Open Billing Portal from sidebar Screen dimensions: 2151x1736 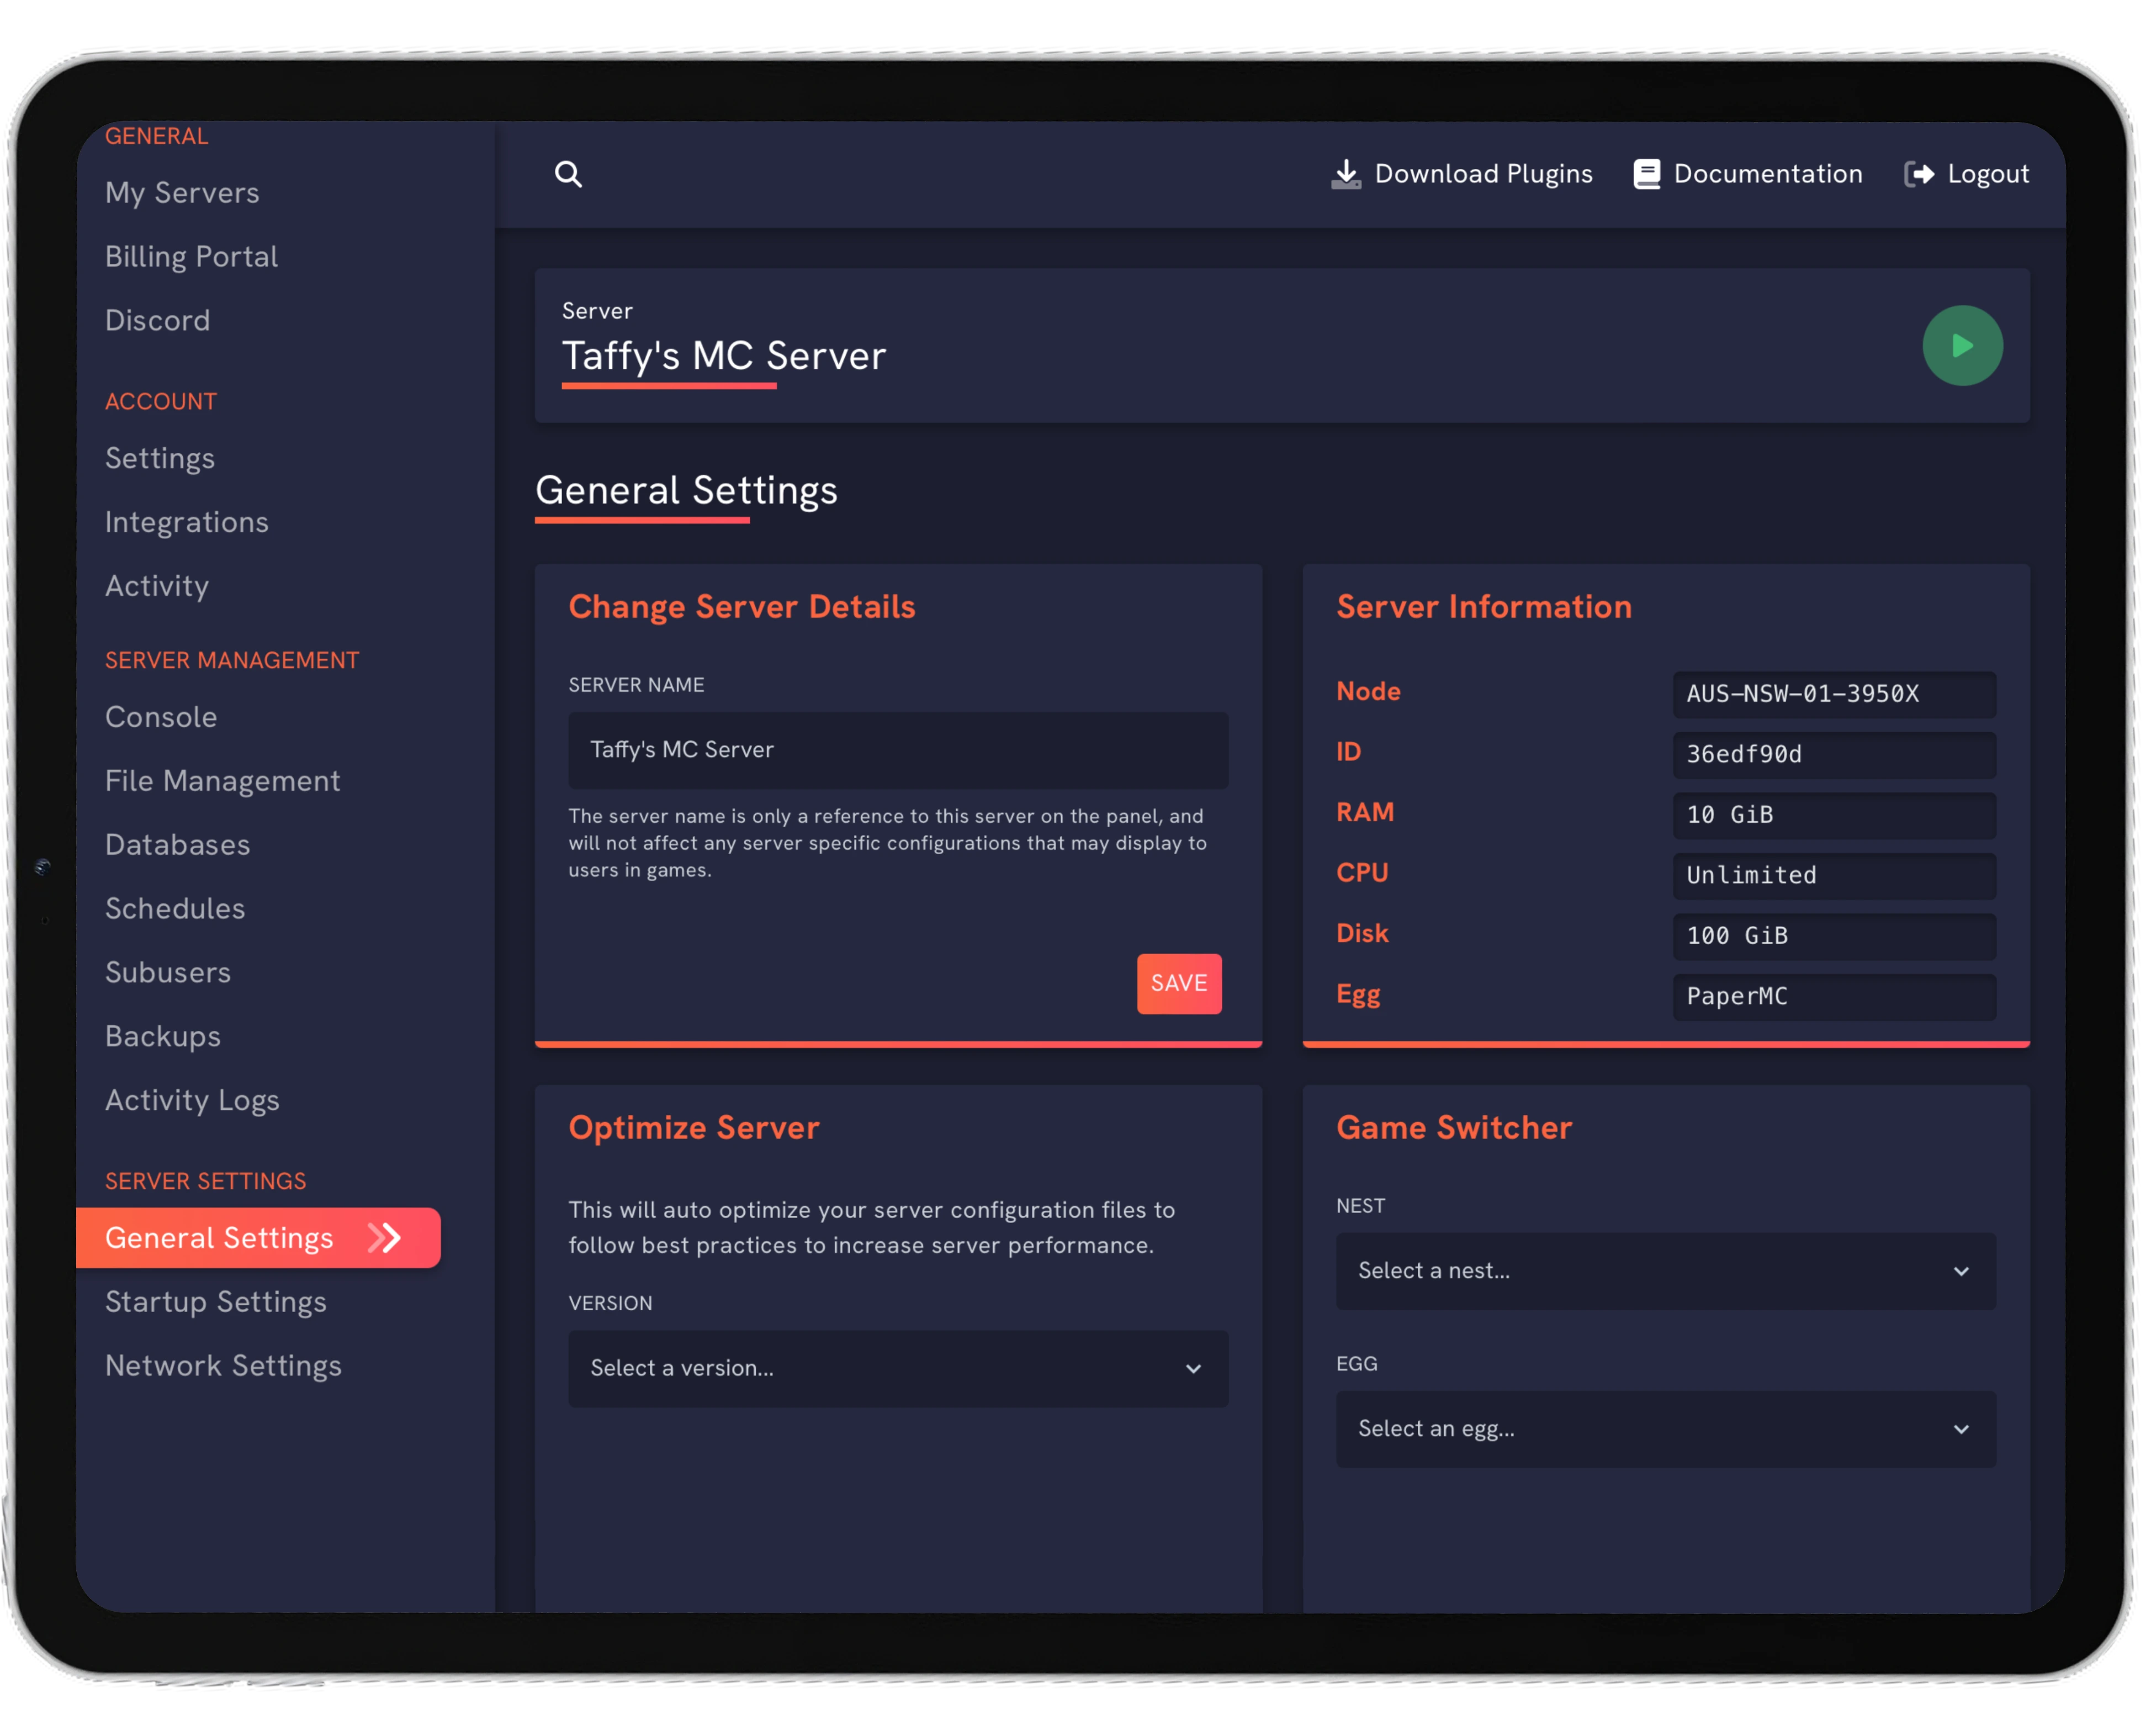191,256
